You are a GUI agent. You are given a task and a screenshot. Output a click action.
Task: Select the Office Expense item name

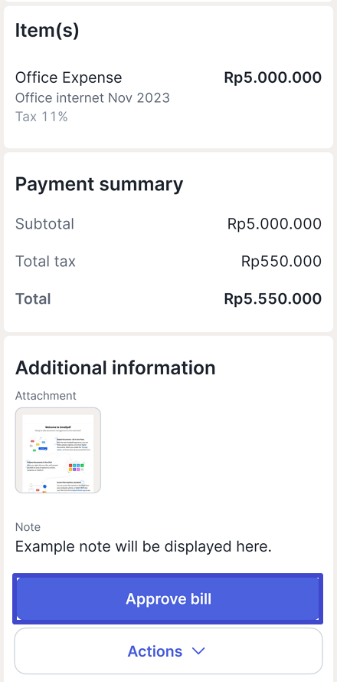click(x=69, y=77)
